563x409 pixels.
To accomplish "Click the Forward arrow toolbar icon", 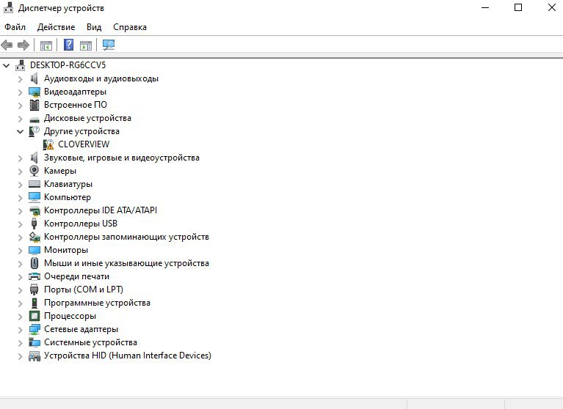I will click(x=23, y=45).
